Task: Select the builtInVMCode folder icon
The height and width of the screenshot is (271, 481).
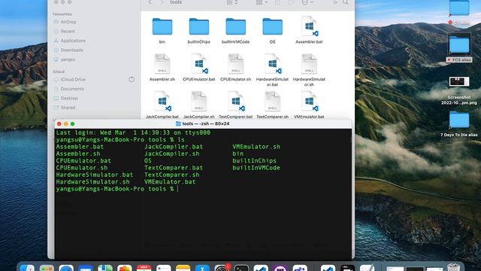Action: (x=235, y=26)
